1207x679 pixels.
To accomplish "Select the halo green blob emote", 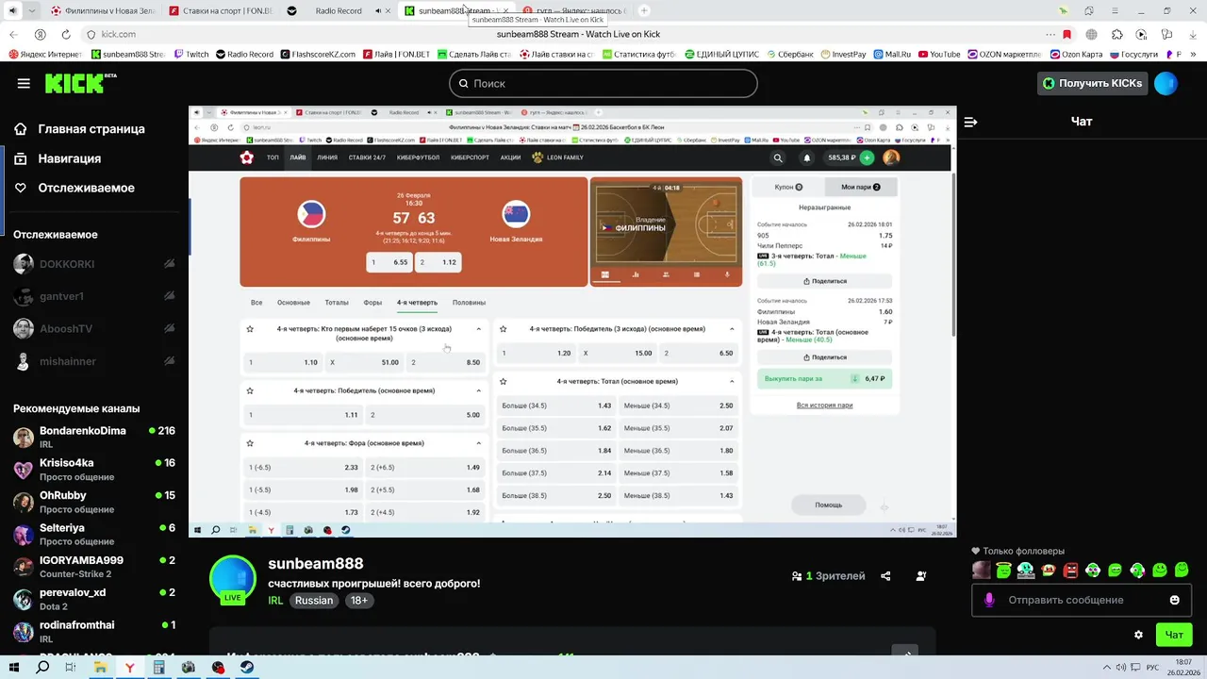I will coord(1004,570).
